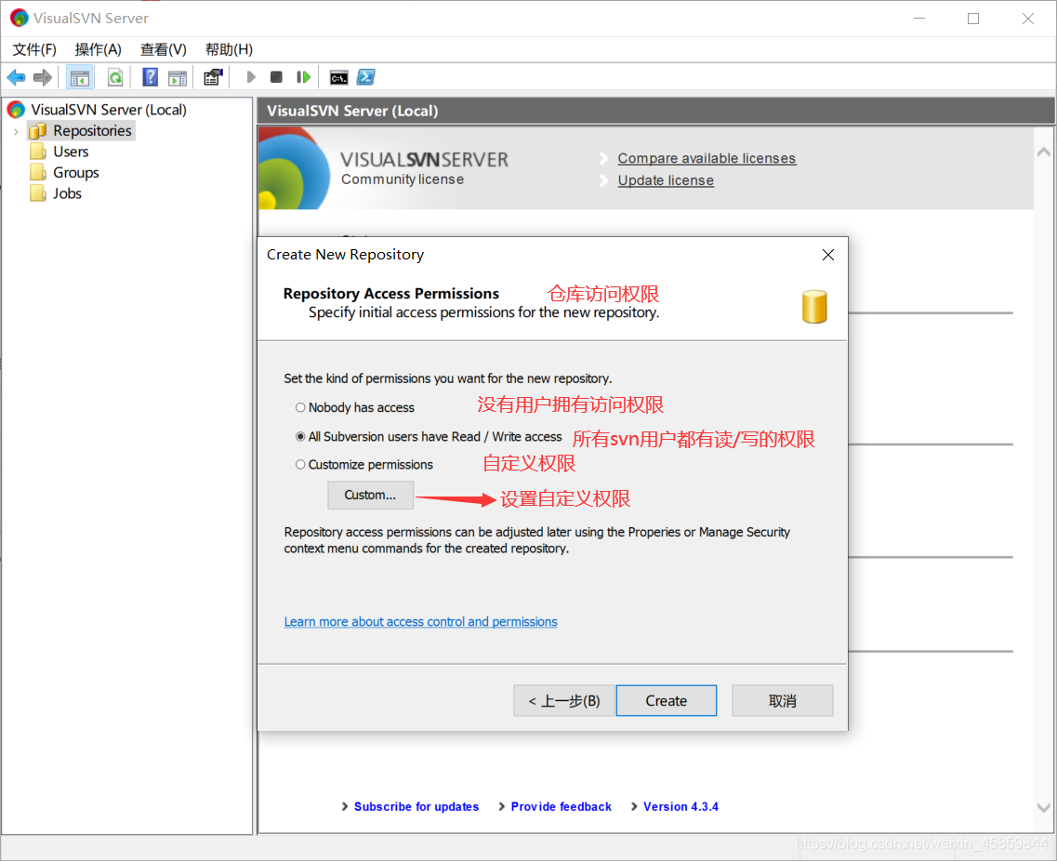Open the 文件(F) menu
The image size is (1057, 861).
point(34,50)
